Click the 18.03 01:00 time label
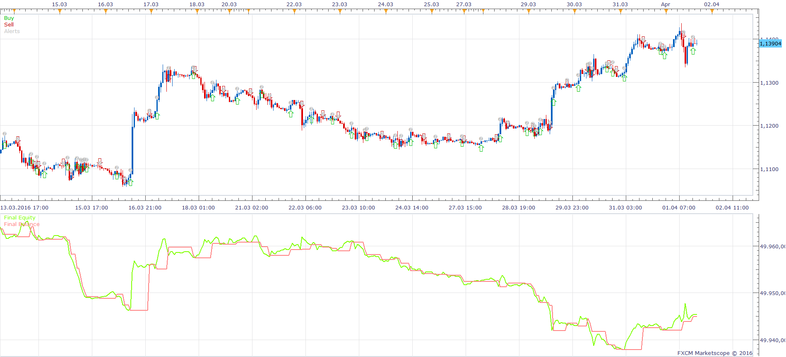Viewport: 786px width, 357px height. (198, 208)
